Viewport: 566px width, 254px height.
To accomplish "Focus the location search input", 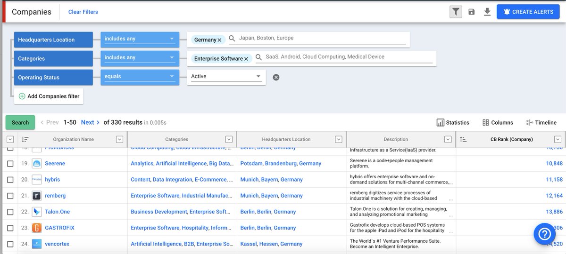I will click(322, 38).
